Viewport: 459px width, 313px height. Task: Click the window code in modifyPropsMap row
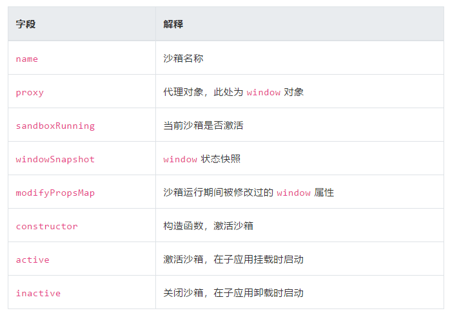coord(293,193)
